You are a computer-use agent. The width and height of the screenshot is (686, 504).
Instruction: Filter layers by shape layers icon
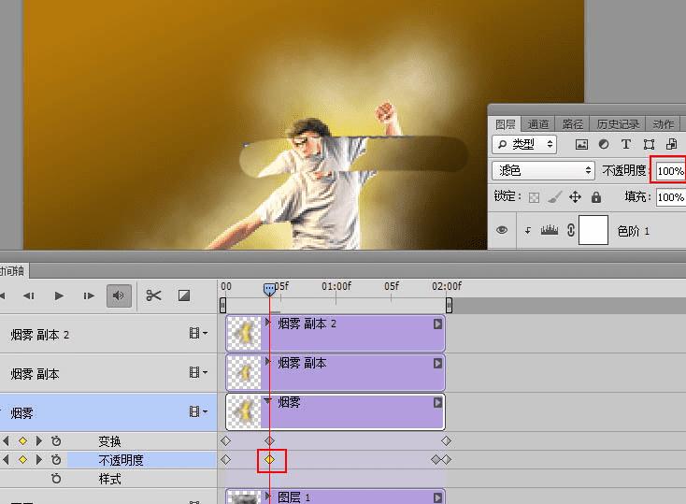pyautogui.click(x=649, y=144)
